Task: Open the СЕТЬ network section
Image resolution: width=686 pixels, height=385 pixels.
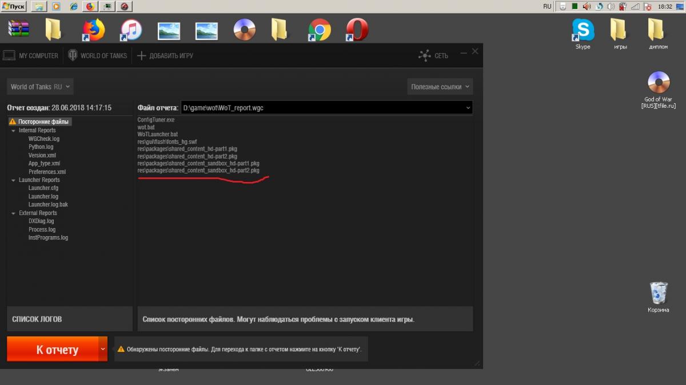Action: tap(433, 56)
